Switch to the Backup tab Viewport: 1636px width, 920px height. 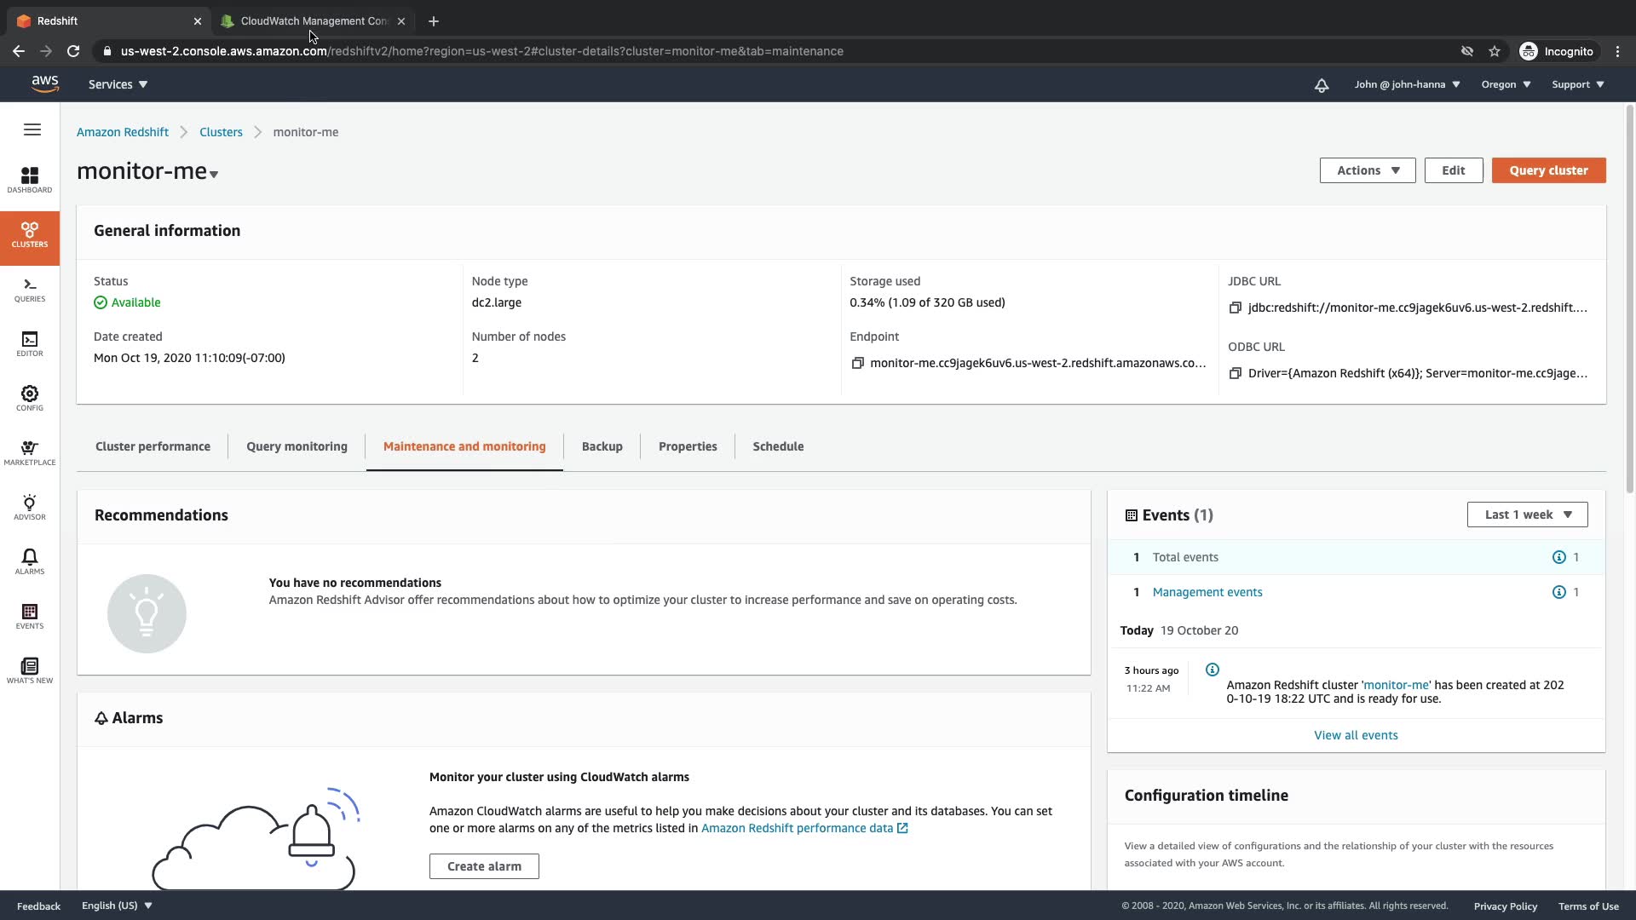pyautogui.click(x=602, y=446)
